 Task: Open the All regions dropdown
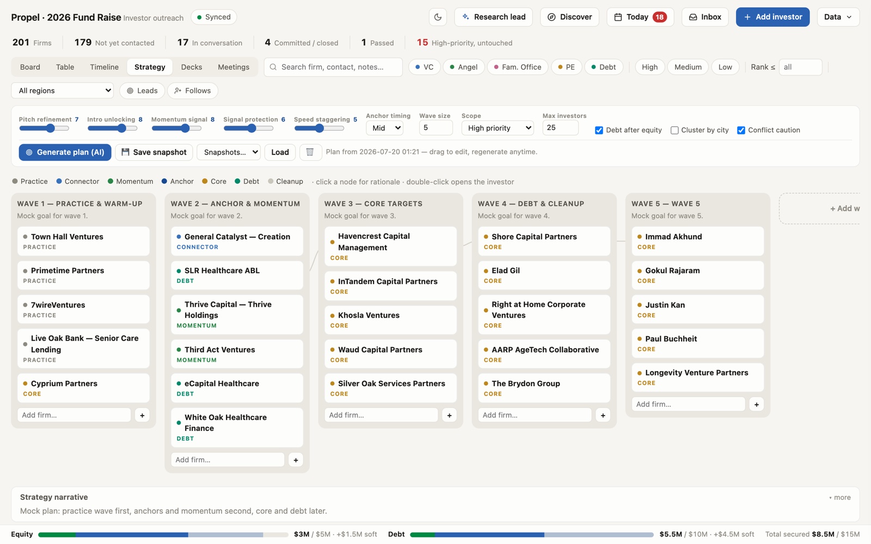coord(62,91)
